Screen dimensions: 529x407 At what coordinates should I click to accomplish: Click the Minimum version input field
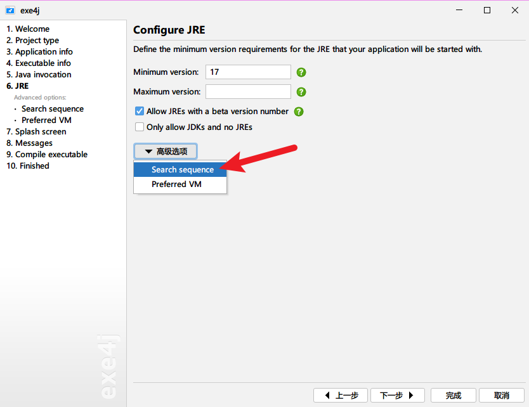pyautogui.click(x=247, y=72)
